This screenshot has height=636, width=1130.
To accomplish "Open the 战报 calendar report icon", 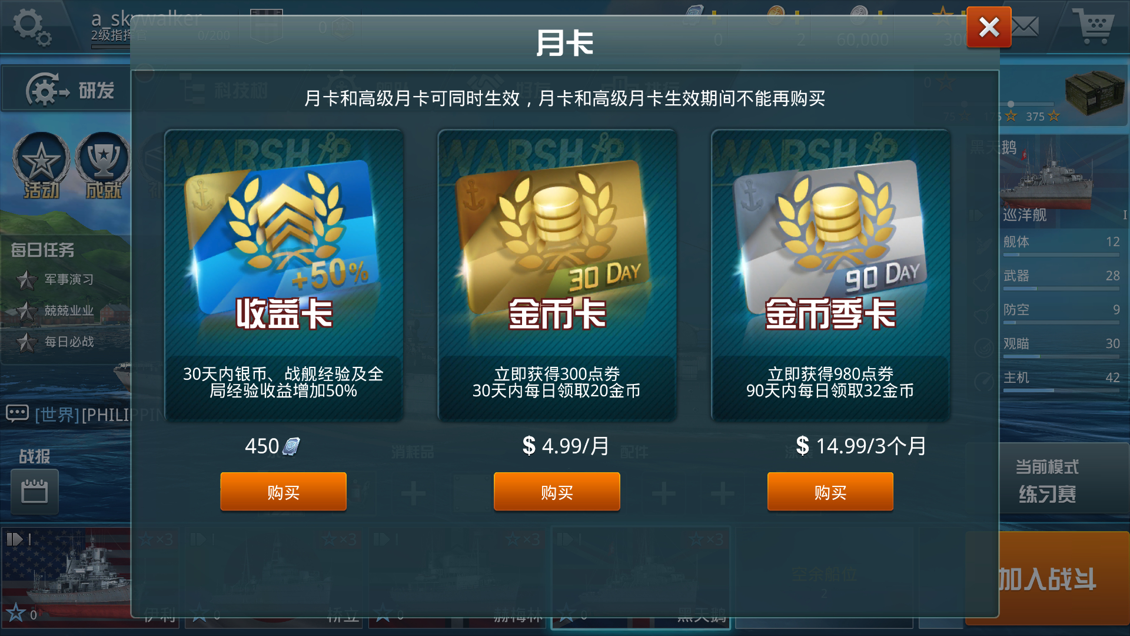I will 34,491.
